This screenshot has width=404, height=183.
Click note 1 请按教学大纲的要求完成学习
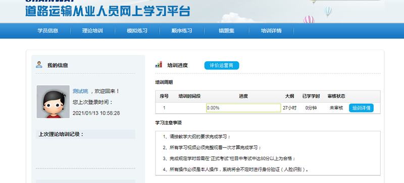196,137
